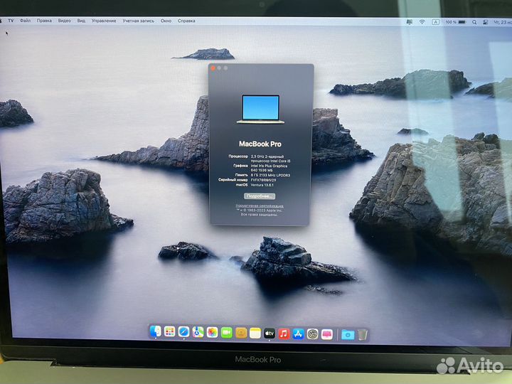Screen dimensions: 512x384
Task: Launch the Music app from the Dock
Action: (284, 334)
